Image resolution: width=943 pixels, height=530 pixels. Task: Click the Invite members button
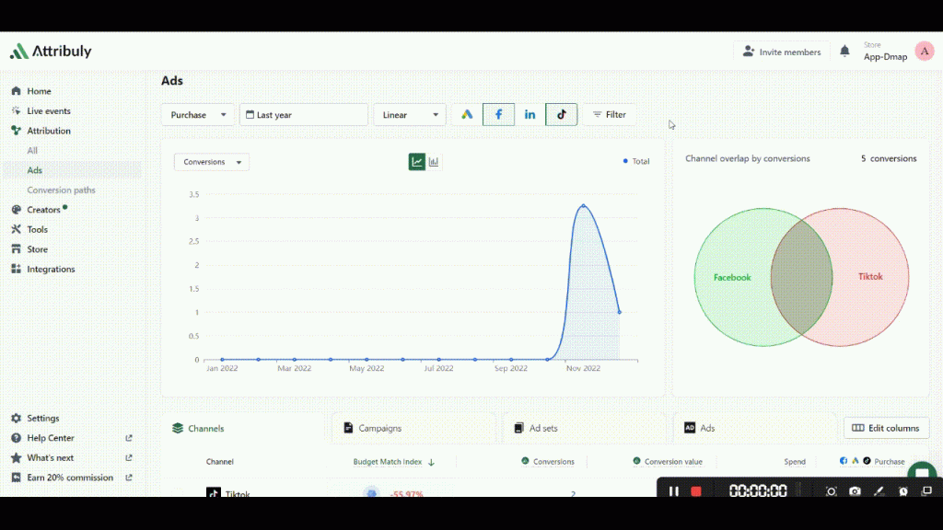[781, 52]
